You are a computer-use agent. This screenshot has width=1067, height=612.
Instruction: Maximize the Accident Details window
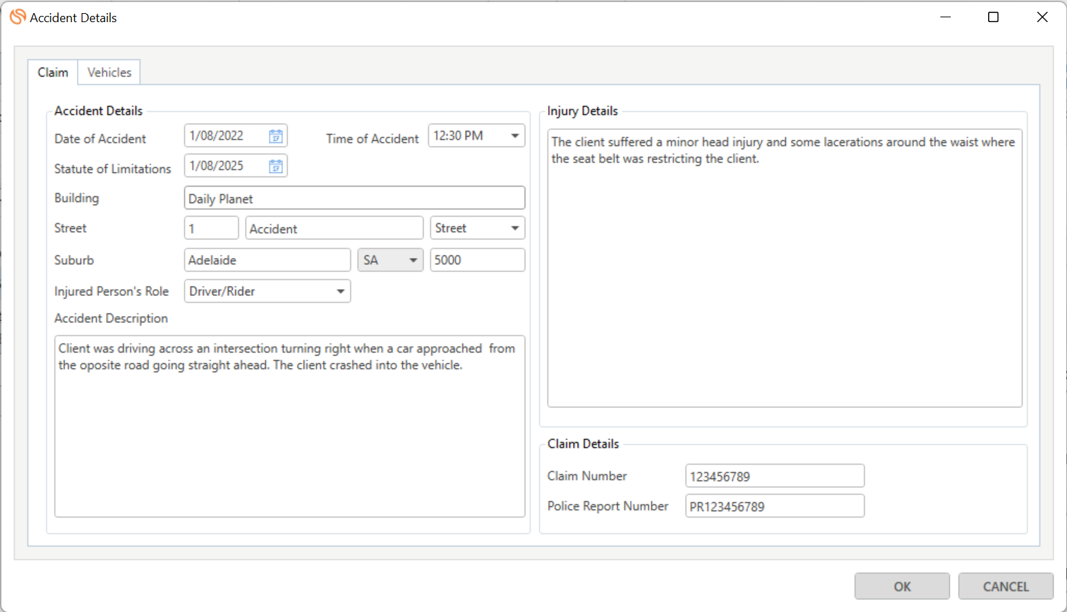tap(993, 17)
